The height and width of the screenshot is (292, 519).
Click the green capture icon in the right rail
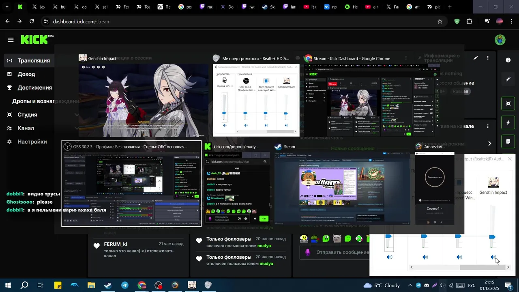click(x=508, y=103)
